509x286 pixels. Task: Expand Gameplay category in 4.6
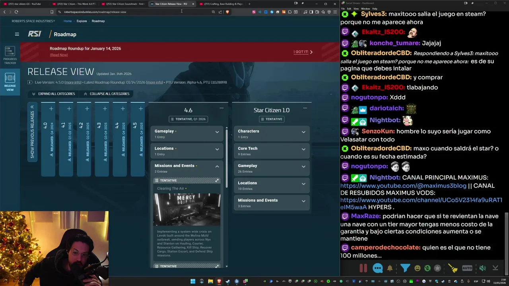tap(187, 134)
